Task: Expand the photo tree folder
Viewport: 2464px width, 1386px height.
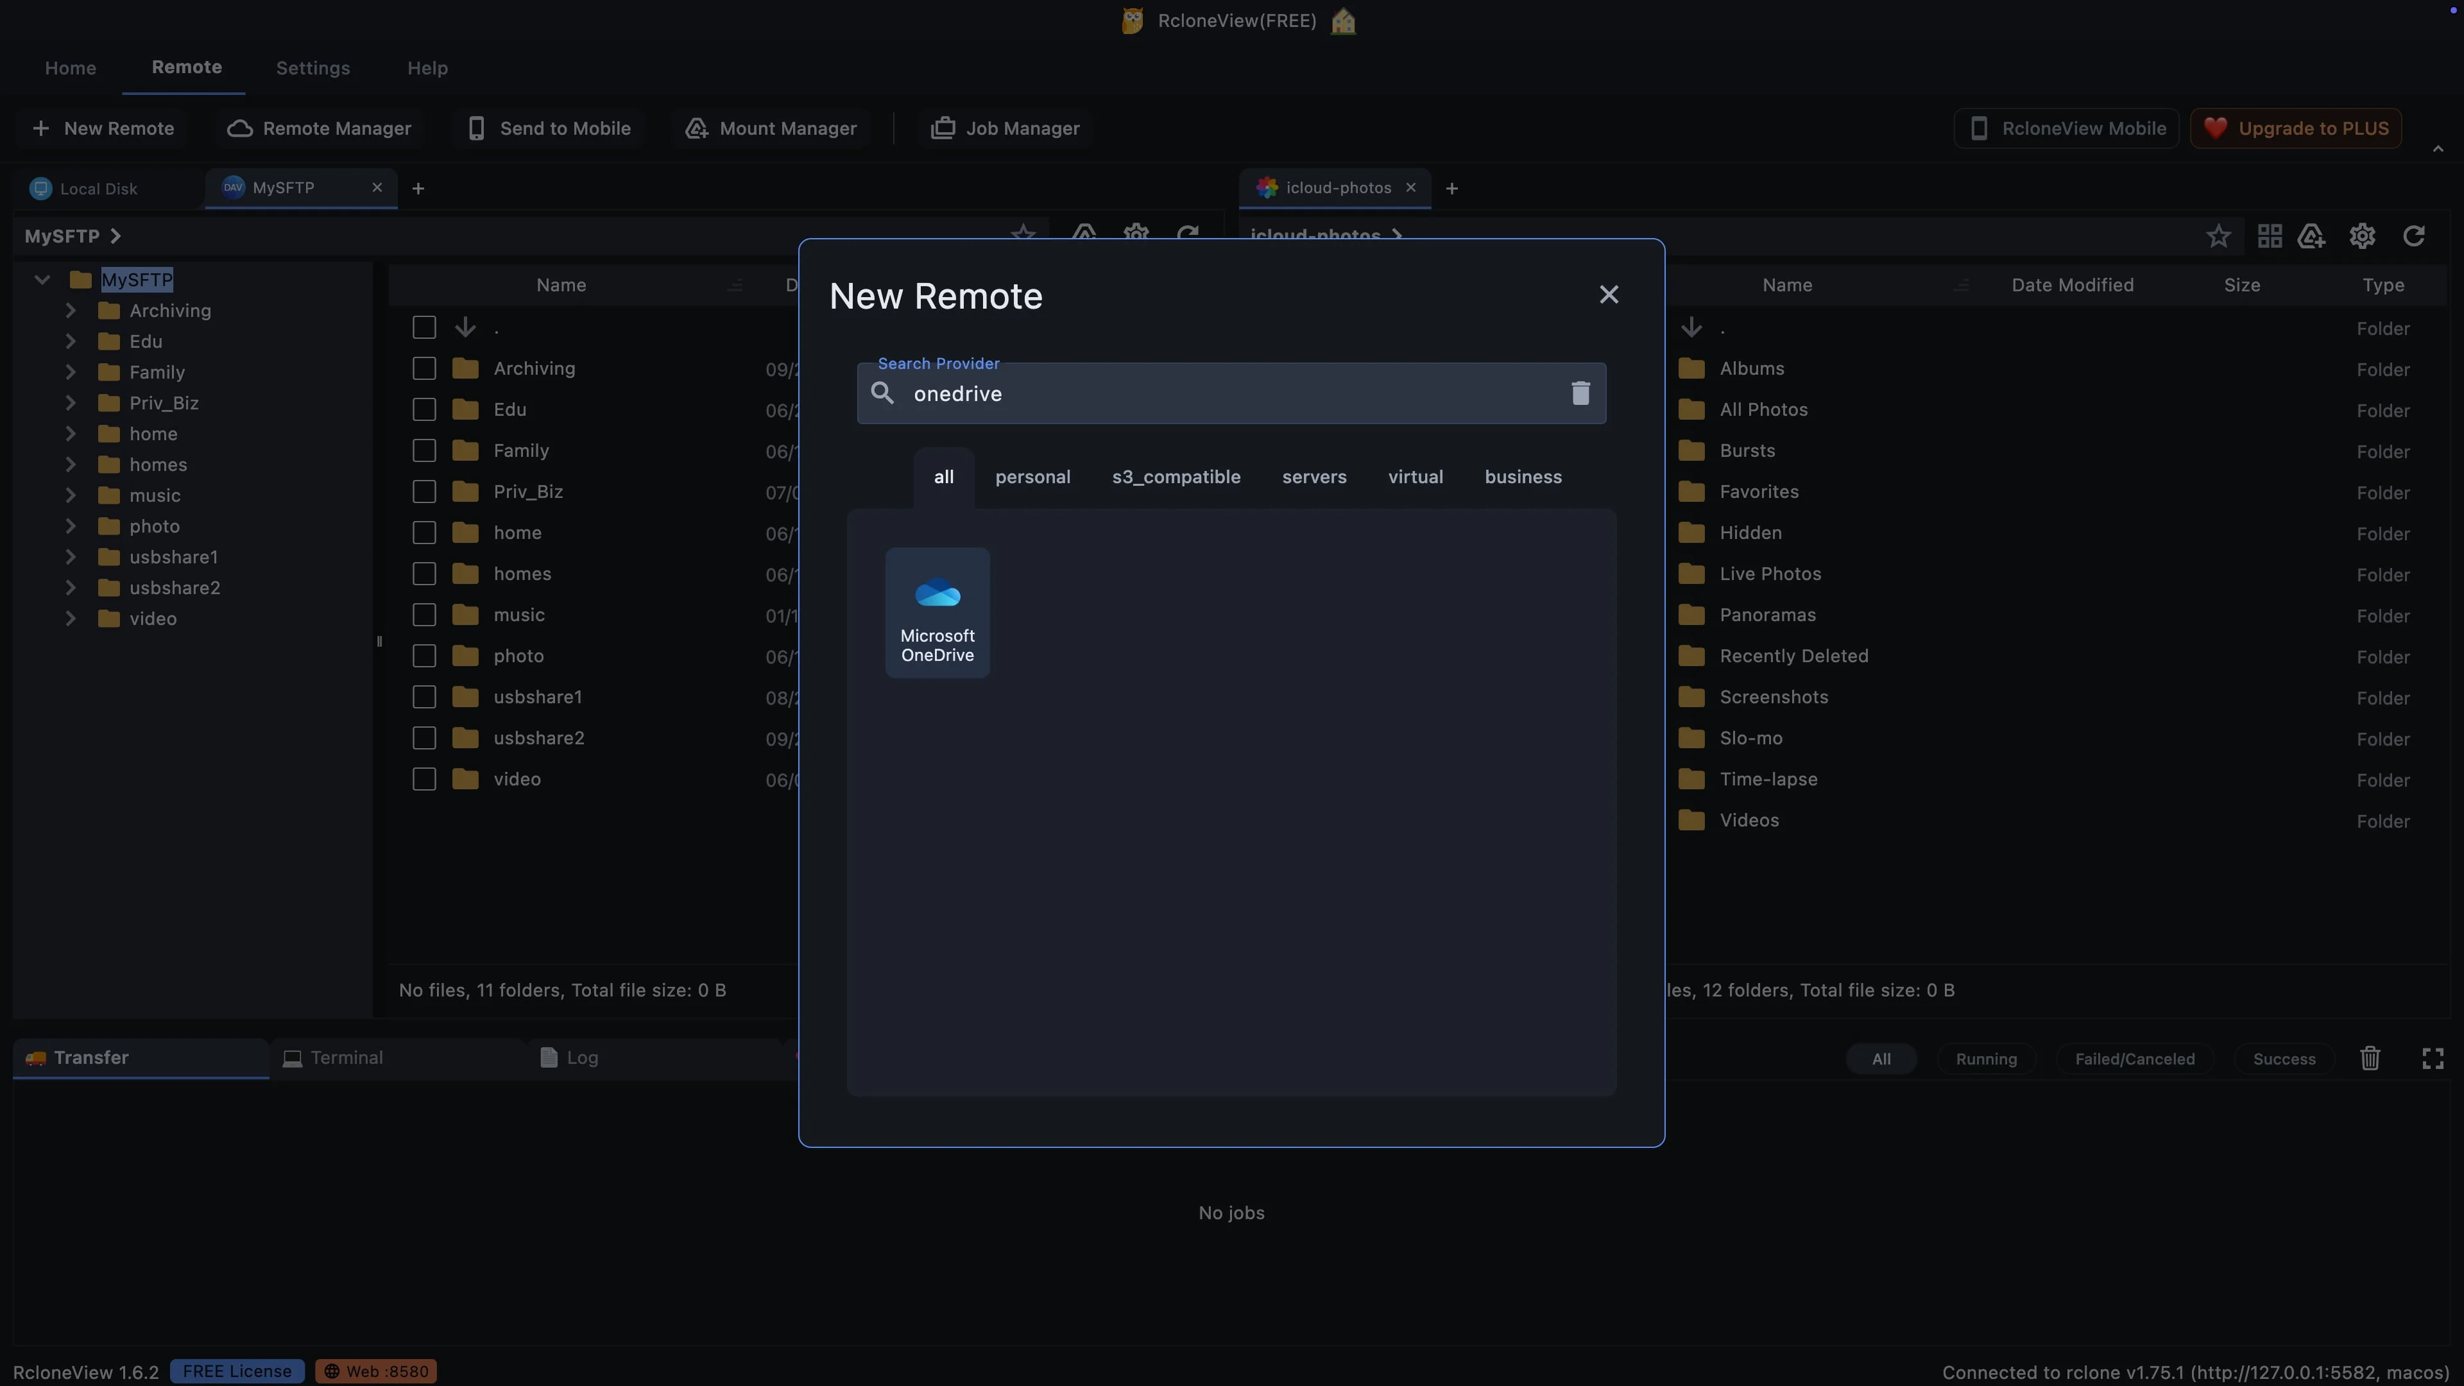Action: [x=71, y=526]
